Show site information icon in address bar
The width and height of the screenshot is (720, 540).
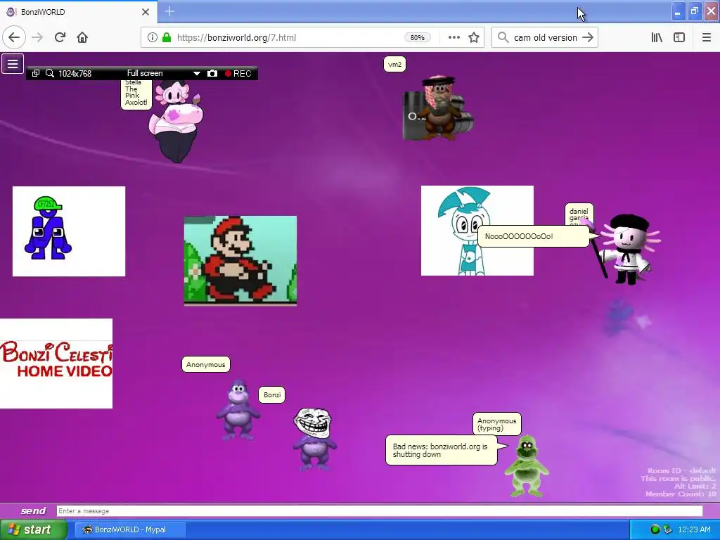pyautogui.click(x=152, y=38)
